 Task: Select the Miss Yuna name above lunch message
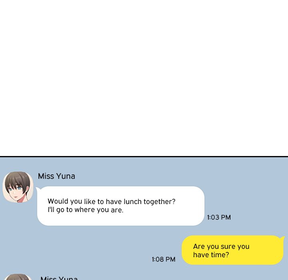[56, 176]
